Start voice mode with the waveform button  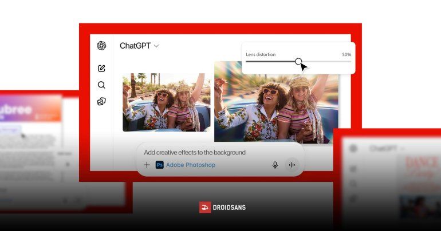[x=292, y=165]
